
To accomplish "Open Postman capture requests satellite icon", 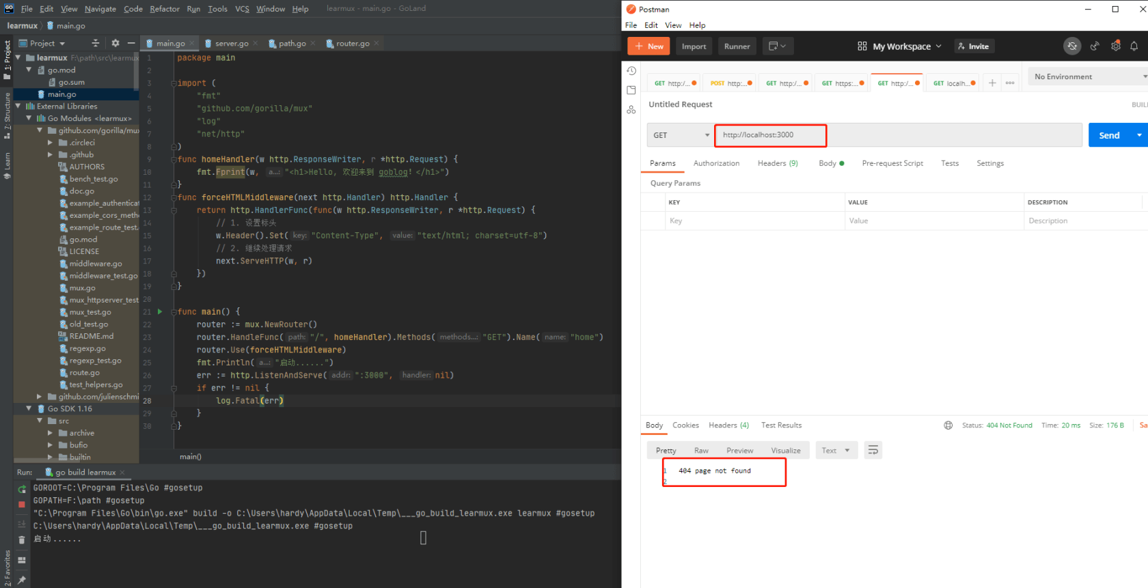I will pos(1095,46).
